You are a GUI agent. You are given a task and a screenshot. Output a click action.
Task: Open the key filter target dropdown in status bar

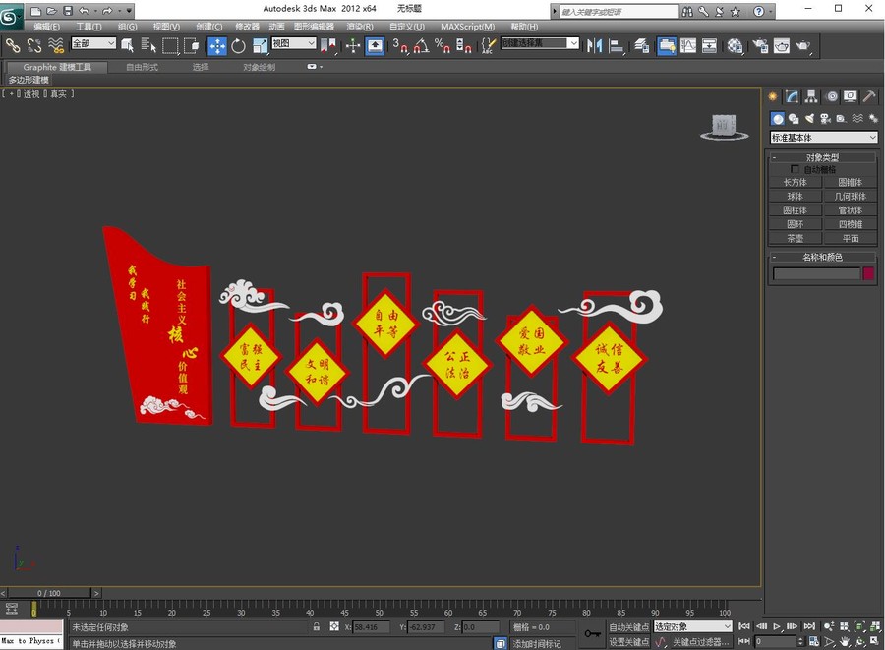click(692, 626)
